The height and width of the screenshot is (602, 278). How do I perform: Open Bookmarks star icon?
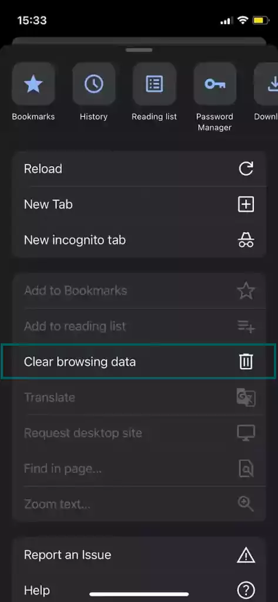(x=34, y=83)
